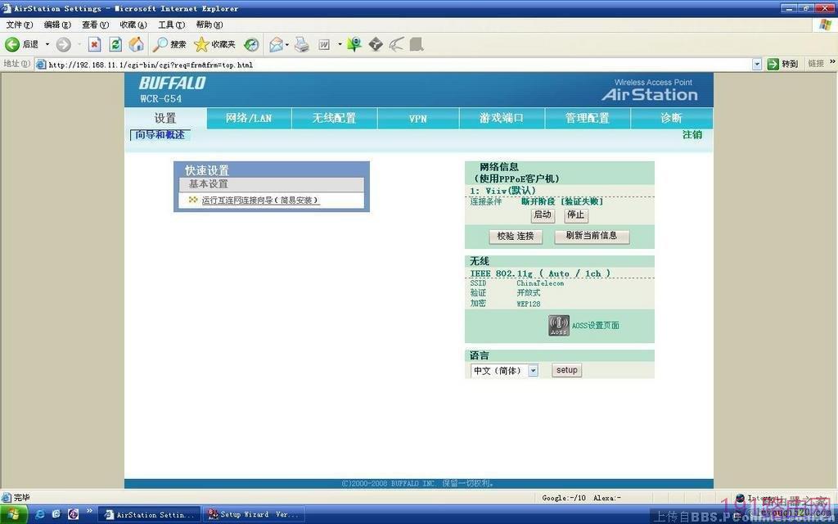Image resolution: width=838 pixels, height=524 pixels.
Task: Click the AOSS icon
Action: (558, 325)
